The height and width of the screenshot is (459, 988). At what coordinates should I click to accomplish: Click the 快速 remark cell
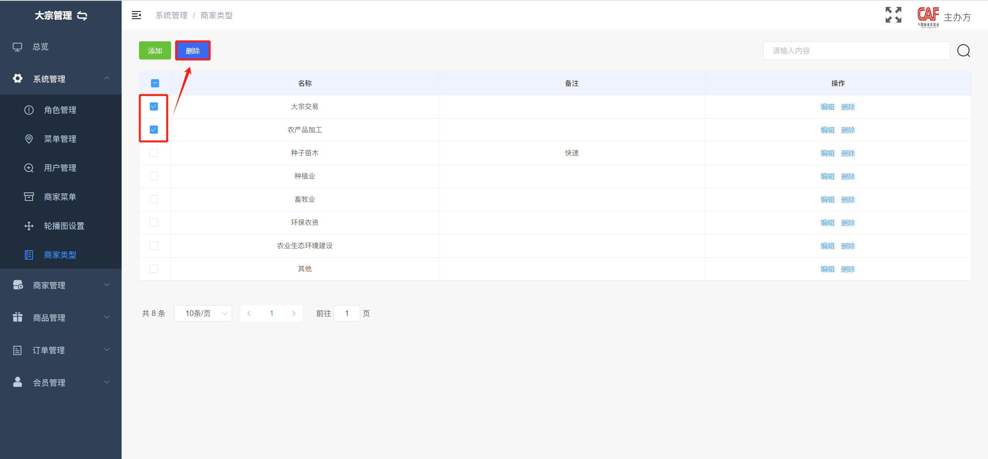(572, 153)
